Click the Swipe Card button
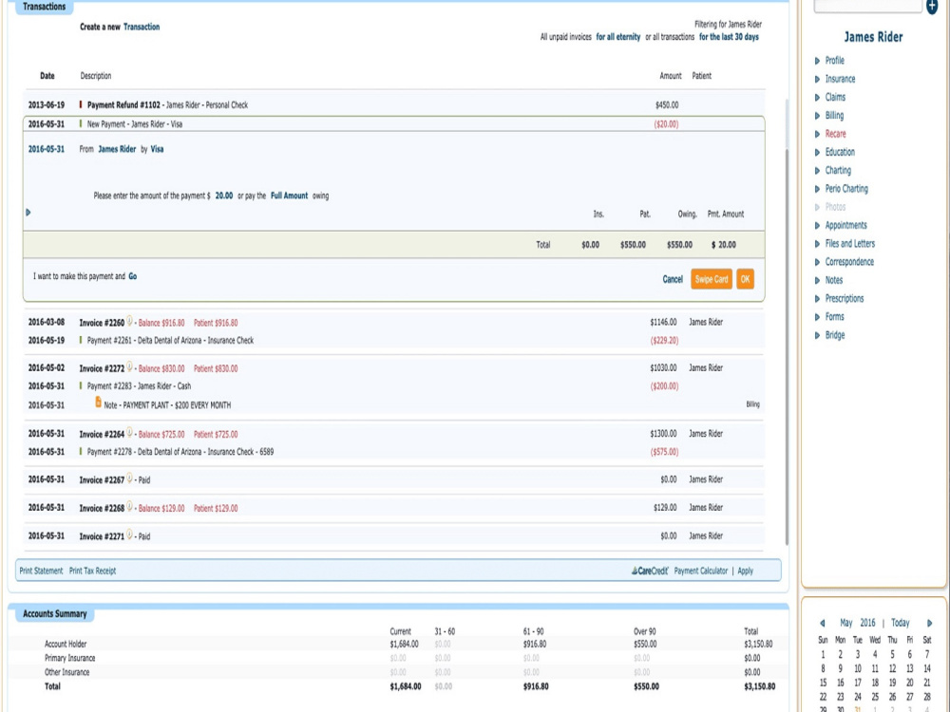Screen dimensions: 950x712 tap(712, 279)
